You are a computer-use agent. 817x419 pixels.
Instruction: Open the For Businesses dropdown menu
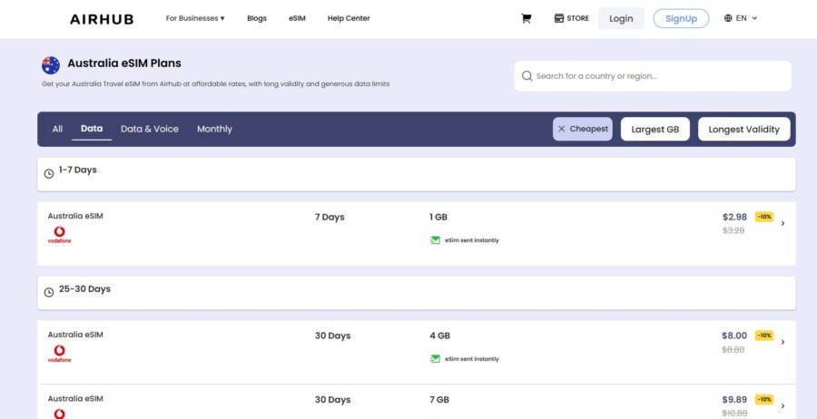pyautogui.click(x=195, y=18)
